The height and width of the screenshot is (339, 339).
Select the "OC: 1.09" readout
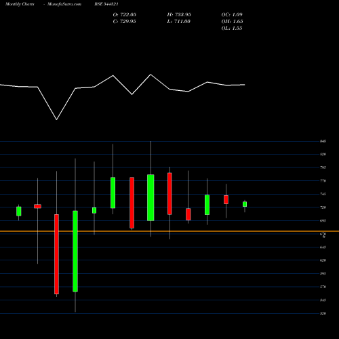(232, 14)
